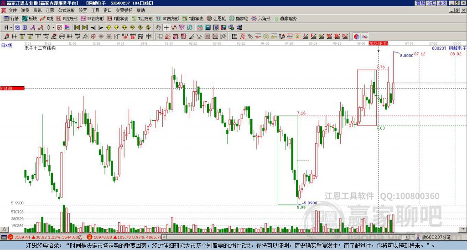Image resolution: width=467 pixels, height=250 pixels.
Task: Open the candlestick style dropdown arrow
Action: pos(53,27)
